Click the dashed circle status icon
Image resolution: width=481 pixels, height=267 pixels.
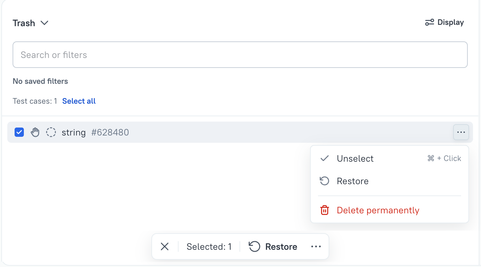tap(51, 133)
